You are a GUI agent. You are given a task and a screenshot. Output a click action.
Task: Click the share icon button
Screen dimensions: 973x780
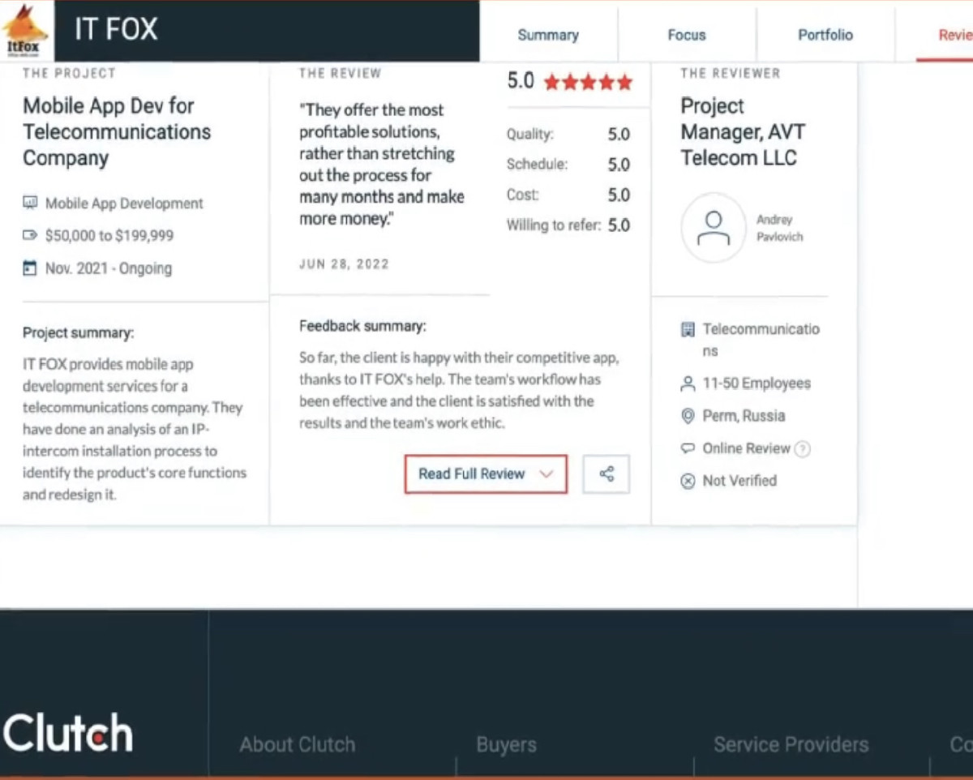(x=607, y=474)
